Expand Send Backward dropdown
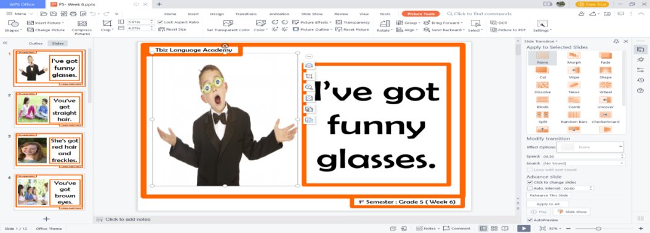This screenshot has width=650, height=233. point(444,30)
